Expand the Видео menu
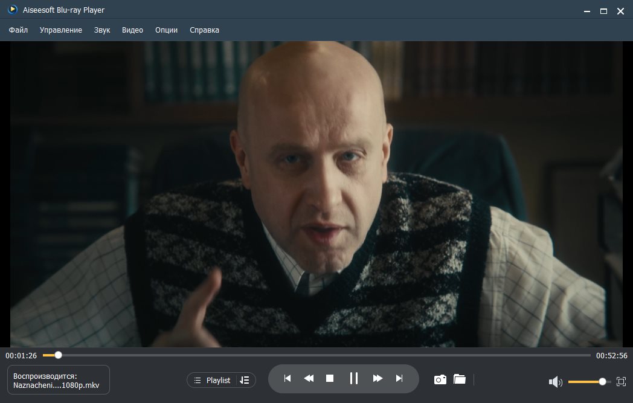Viewport: 633px width, 403px height. point(132,30)
